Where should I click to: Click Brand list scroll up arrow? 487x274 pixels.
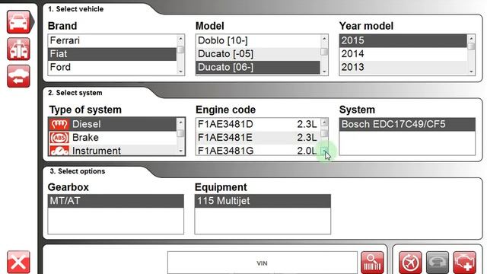(180, 38)
